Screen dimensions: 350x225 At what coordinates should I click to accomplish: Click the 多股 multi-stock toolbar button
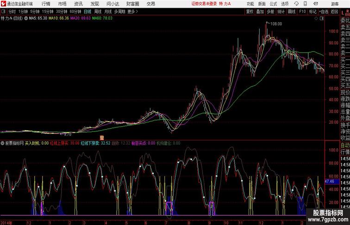point(270,12)
